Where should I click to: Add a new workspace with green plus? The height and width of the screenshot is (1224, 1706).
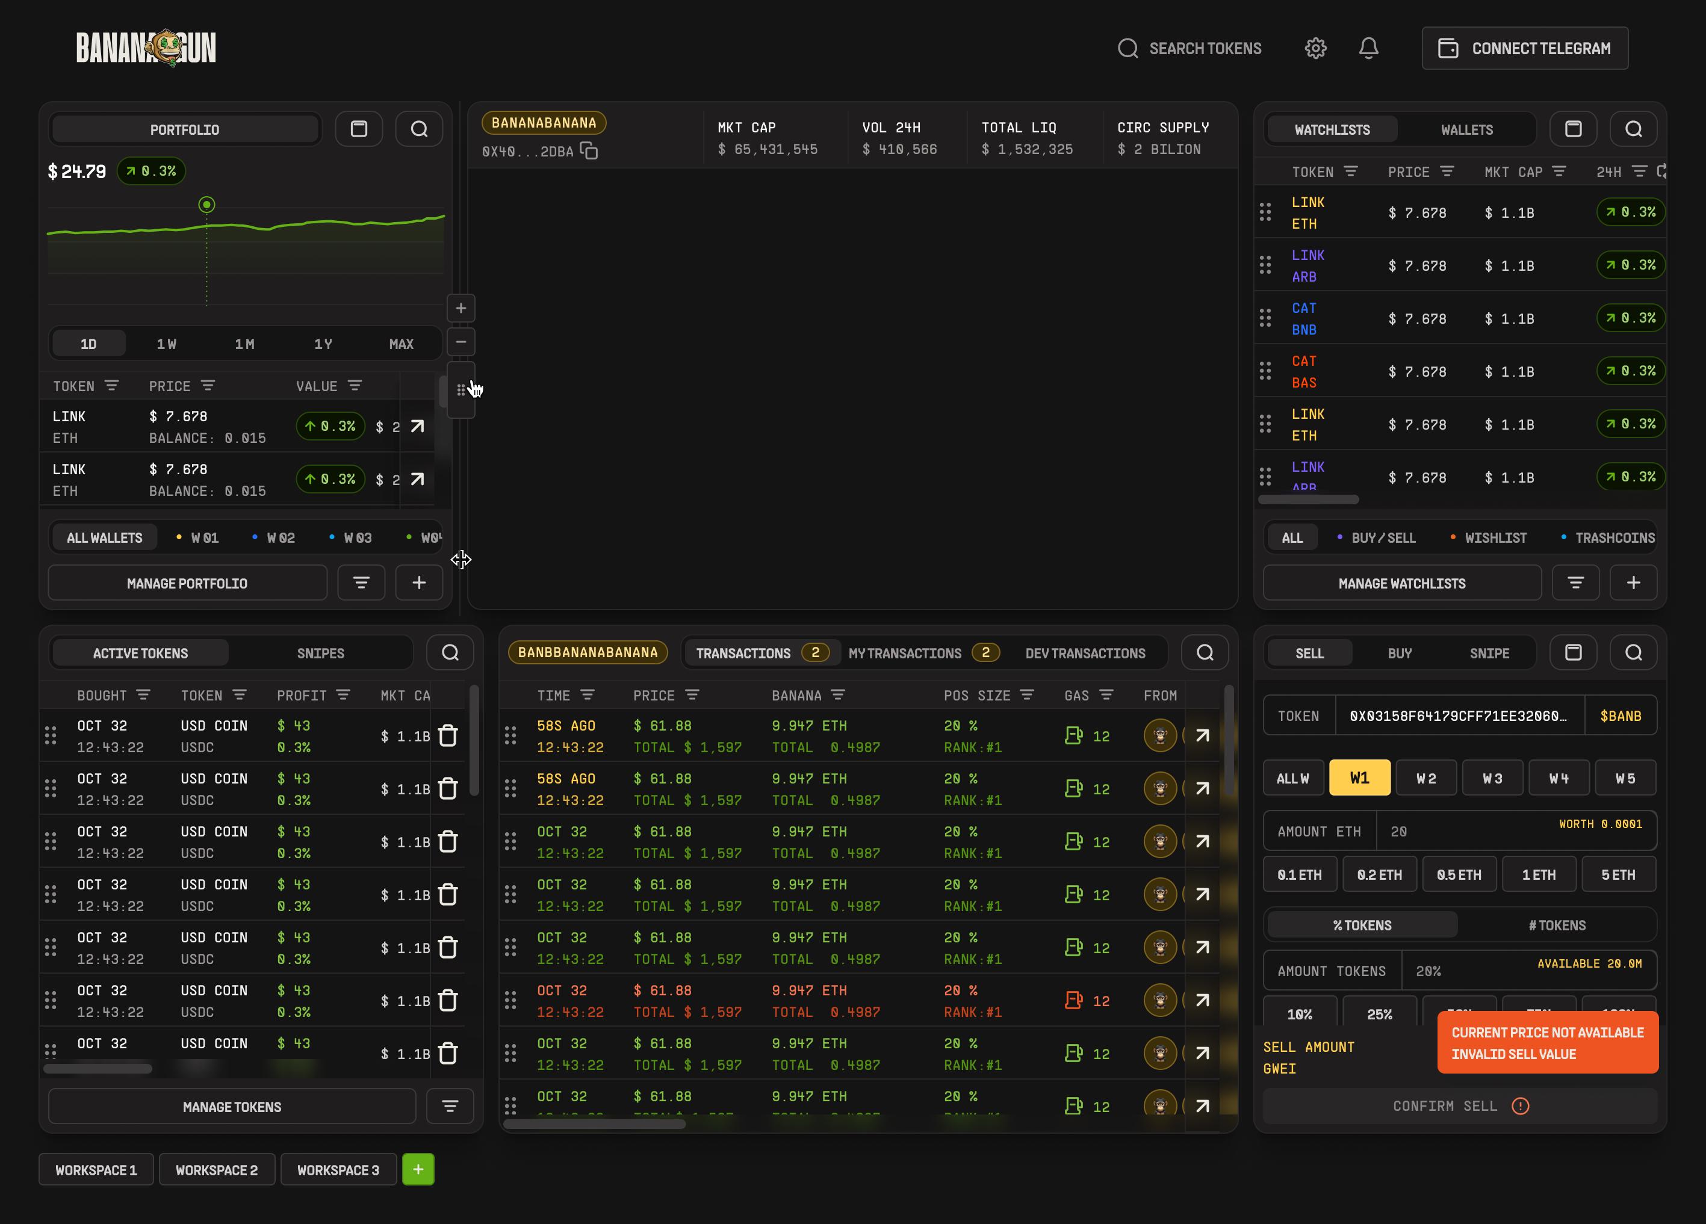418,1169
